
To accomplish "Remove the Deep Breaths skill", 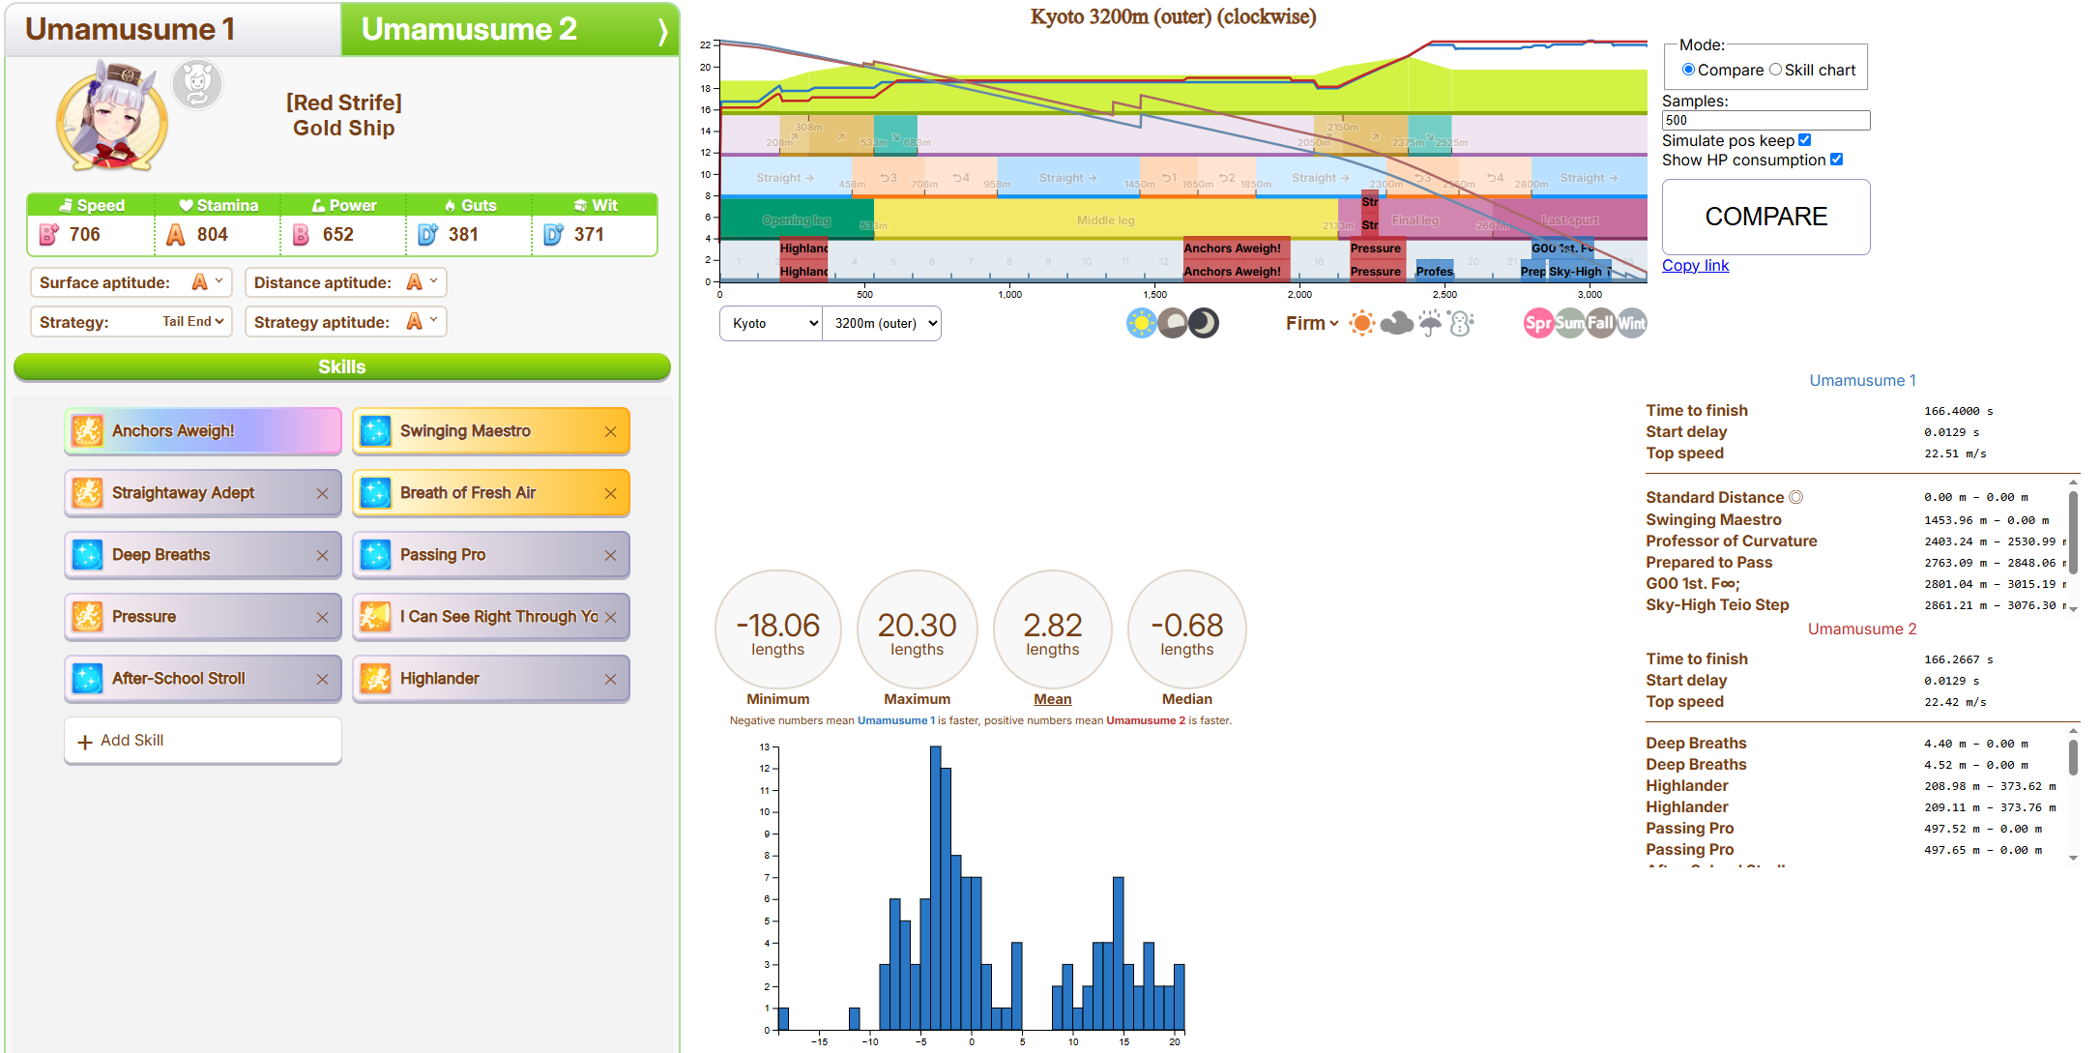I will click(322, 556).
